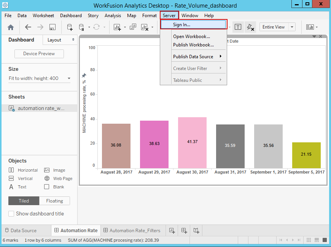Click the September 1 light gray bar
This screenshot has width=331, height=247.
pyautogui.click(x=268, y=146)
